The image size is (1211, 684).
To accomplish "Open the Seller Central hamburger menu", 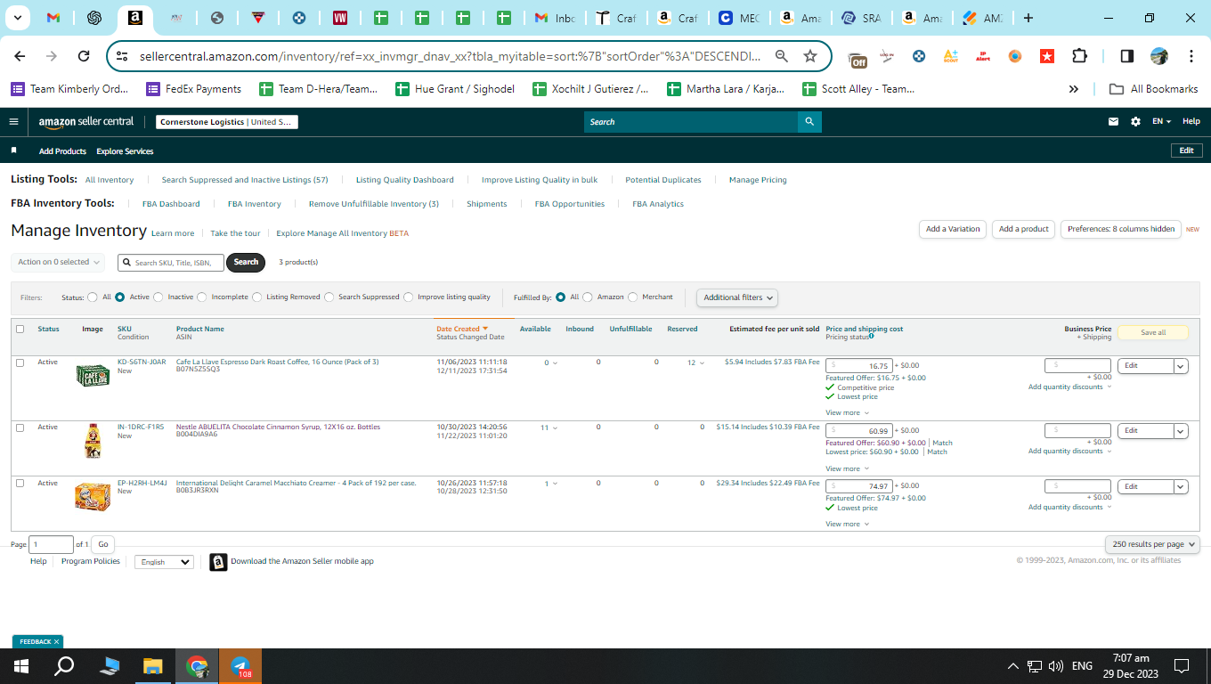I will click(x=13, y=122).
